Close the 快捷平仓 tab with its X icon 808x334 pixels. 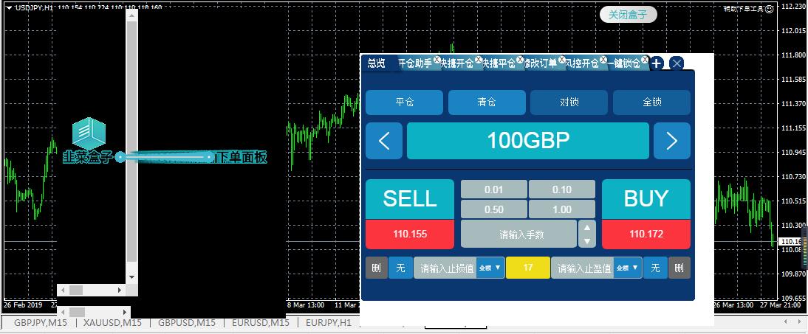[x=519, y=60]
